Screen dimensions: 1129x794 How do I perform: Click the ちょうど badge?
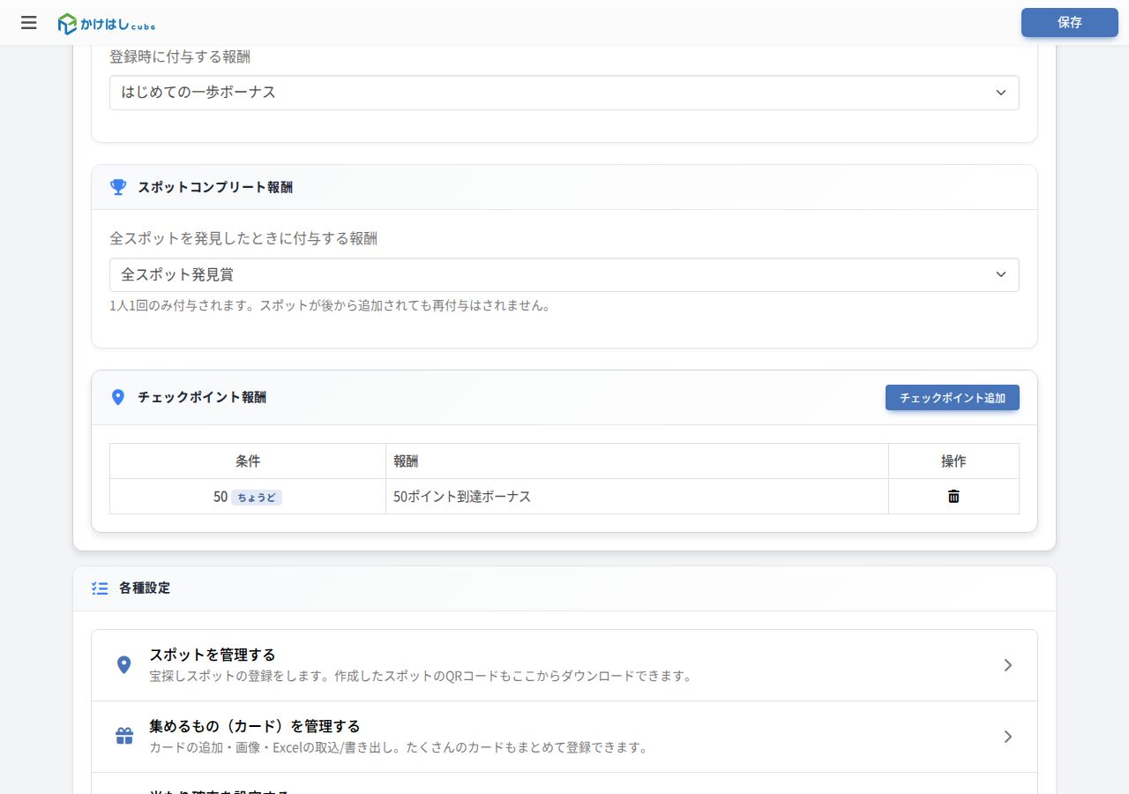257,498
